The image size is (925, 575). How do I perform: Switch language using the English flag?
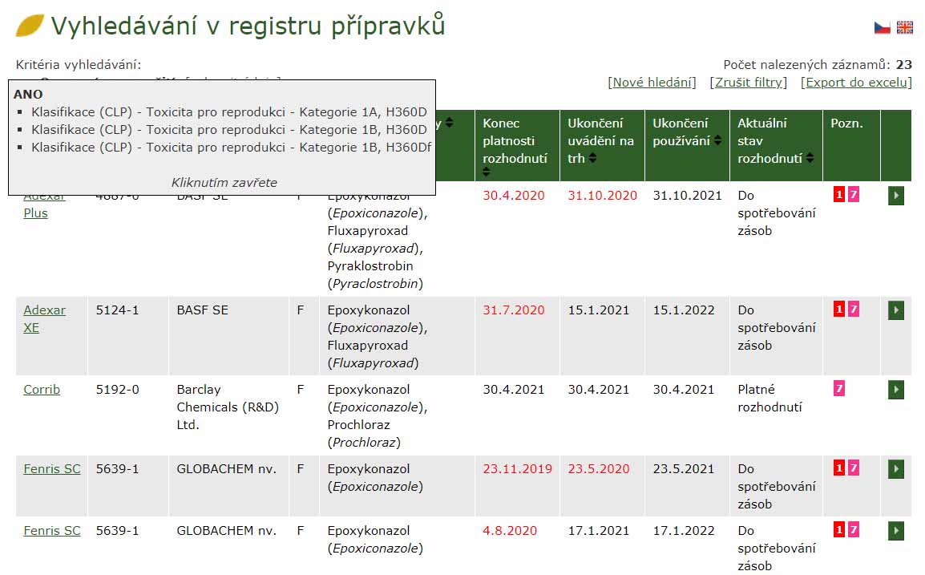pyautogui.click(x=904, y=28)
